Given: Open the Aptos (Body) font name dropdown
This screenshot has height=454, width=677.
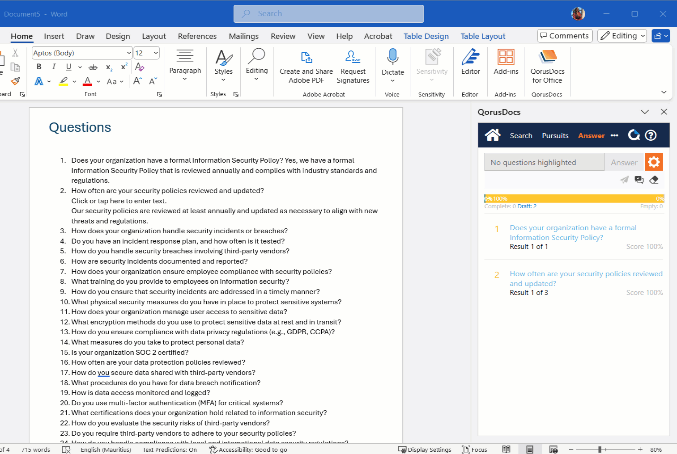Looking at the screenshot, I should pos(129,53).
